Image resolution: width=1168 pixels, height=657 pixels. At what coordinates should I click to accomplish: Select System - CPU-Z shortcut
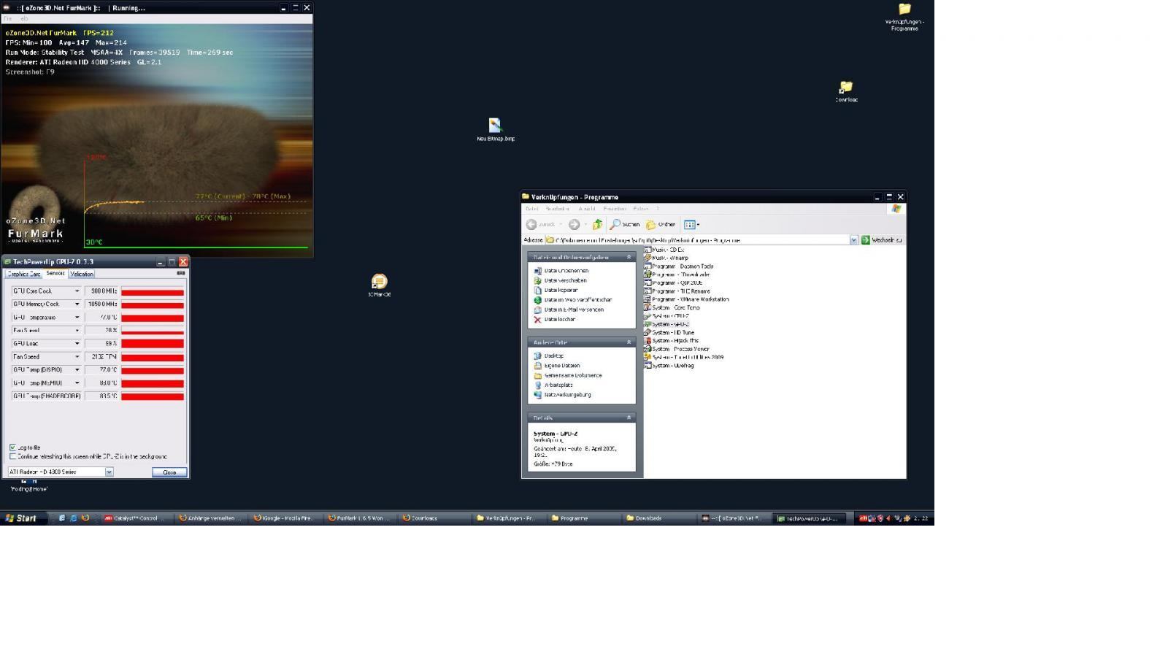coord(666,315)
